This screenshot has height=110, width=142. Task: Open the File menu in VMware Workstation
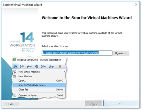tap(15, 66)
